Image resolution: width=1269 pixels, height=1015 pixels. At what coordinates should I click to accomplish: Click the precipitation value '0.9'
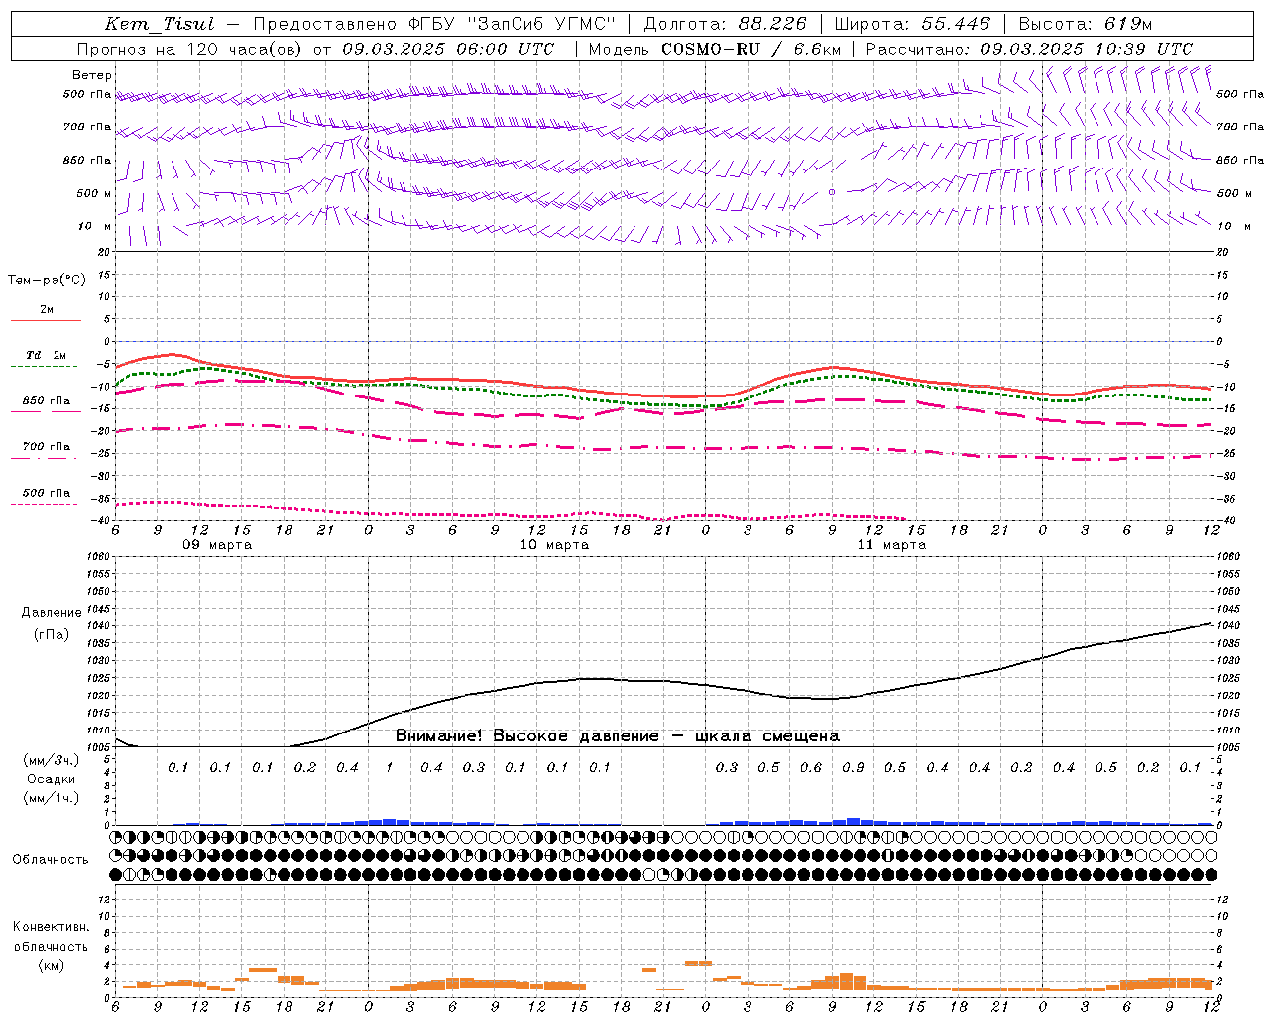click(853, 768)
